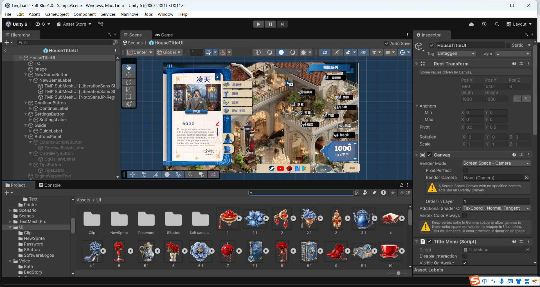Open the Naninovel menu
Image resolution: width=540 pixels, height=287 pixels.
click(130, 14)
